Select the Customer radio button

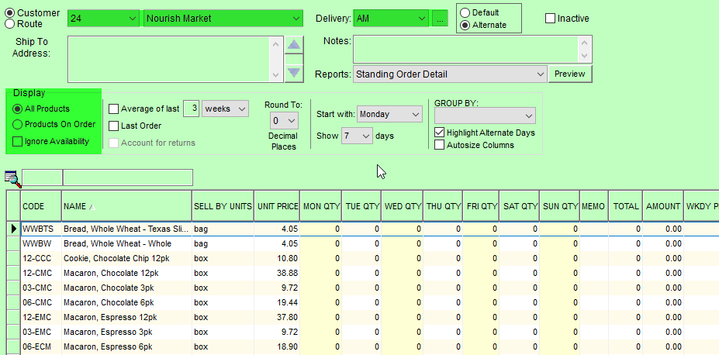point(9,13)
